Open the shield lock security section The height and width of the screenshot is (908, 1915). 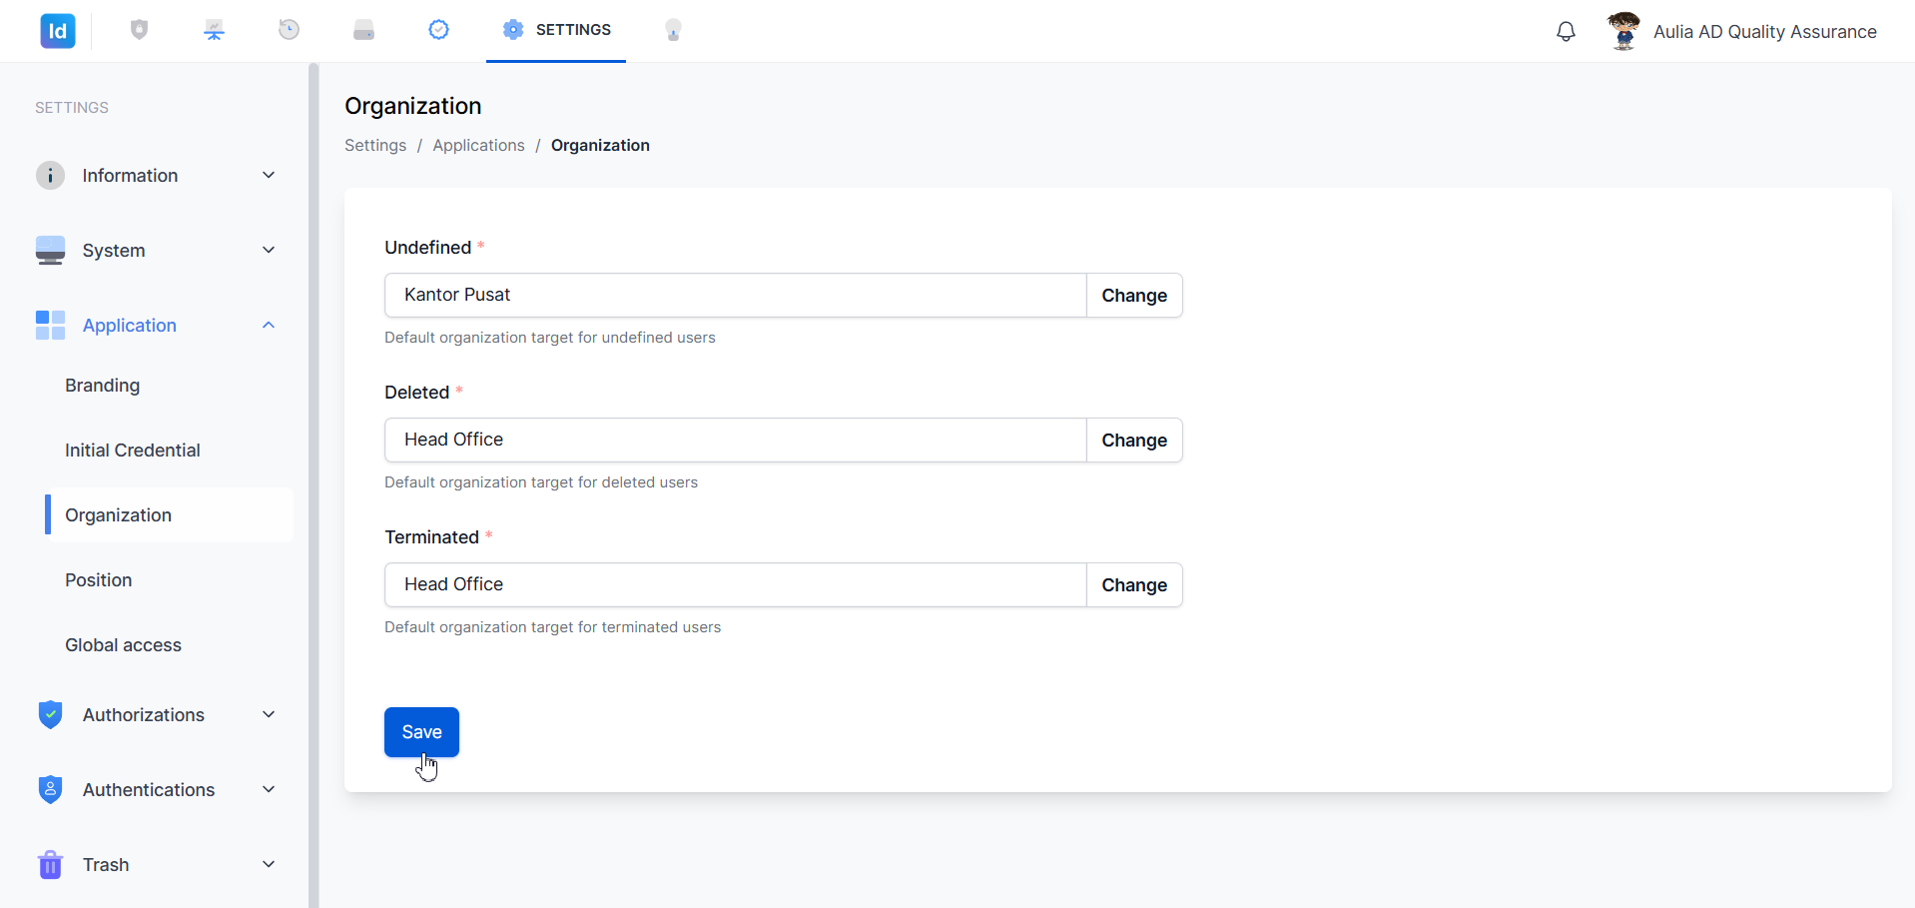pos(140,30)
